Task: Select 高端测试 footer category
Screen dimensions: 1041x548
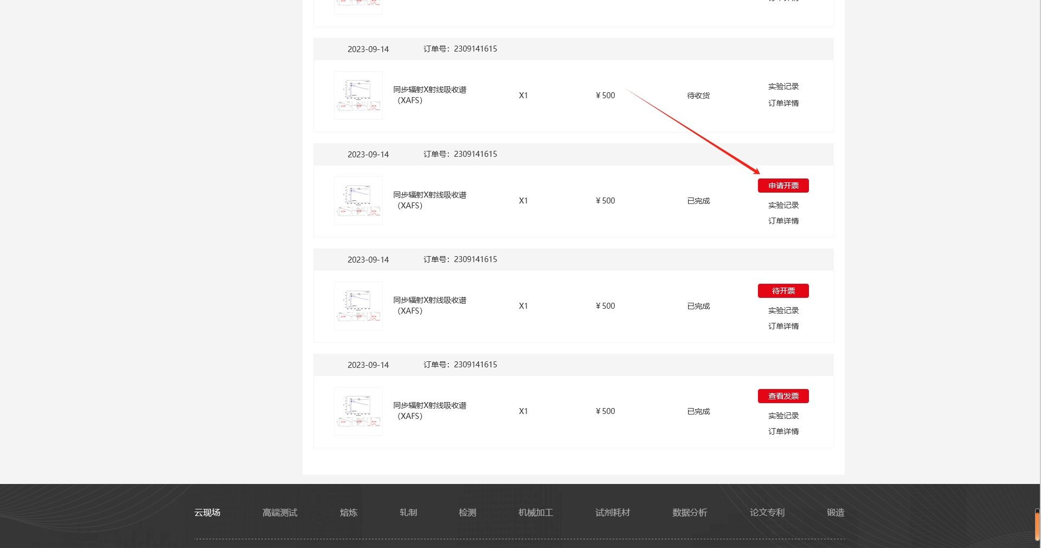Action: [280, 512]
